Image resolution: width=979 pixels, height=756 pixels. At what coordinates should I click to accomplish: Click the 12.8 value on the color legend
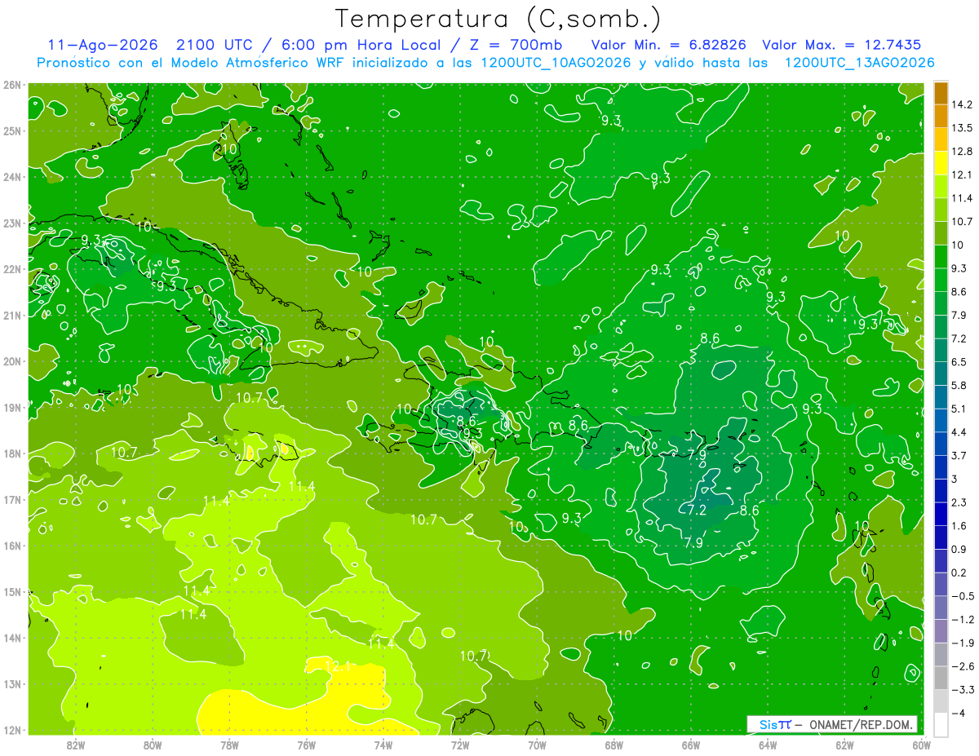click(960, 151)
